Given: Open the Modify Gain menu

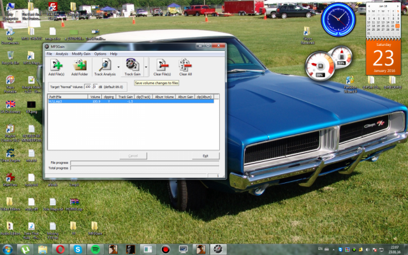Looking at the screenshot, I should (x=81, y=54).
